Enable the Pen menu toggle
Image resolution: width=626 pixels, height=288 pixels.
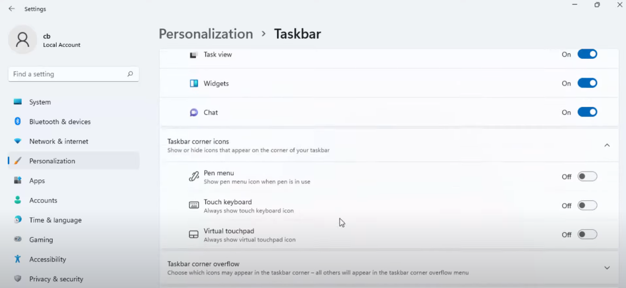coord(587,177)
